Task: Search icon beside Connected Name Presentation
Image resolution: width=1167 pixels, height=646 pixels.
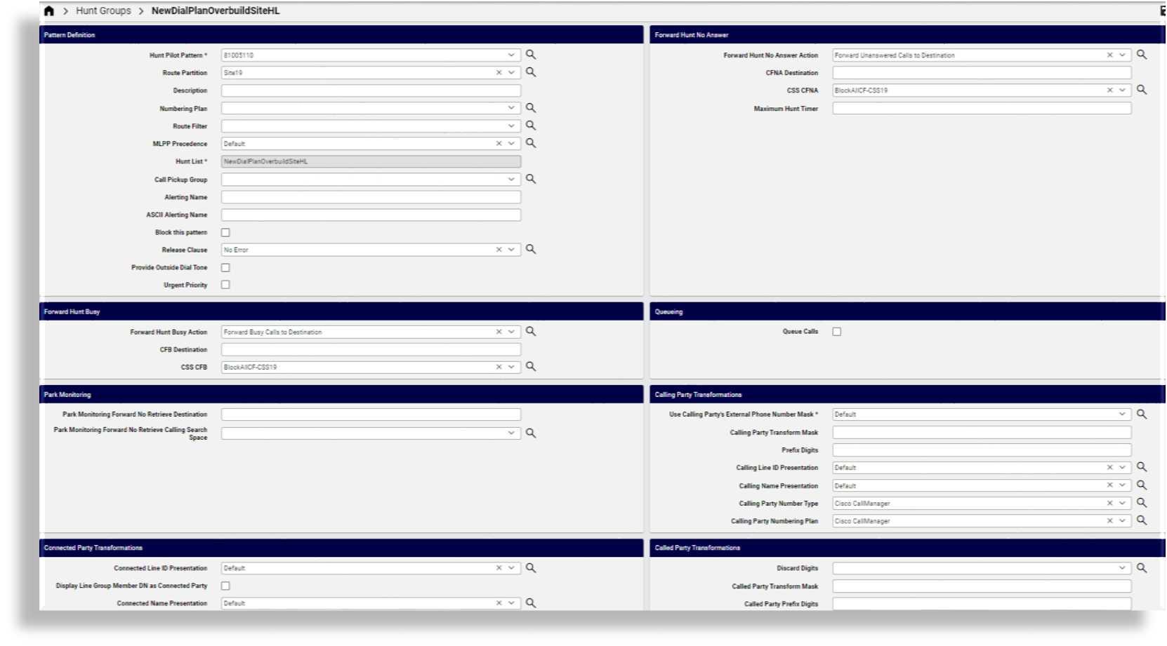Action: click(531, 603)
